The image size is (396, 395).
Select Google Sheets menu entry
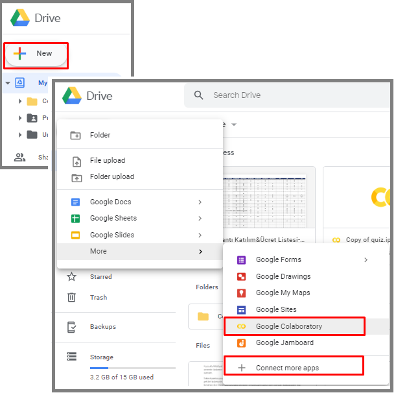click(140, 218)
